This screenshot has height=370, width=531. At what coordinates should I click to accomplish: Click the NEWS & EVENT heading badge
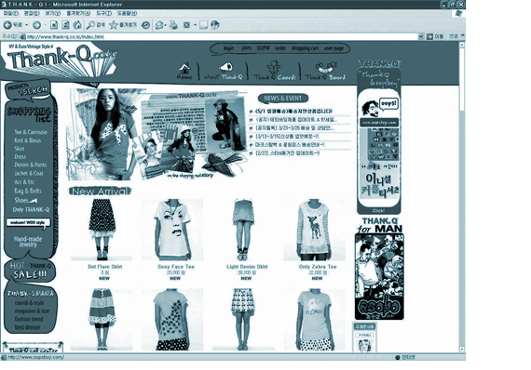point(283,99)
